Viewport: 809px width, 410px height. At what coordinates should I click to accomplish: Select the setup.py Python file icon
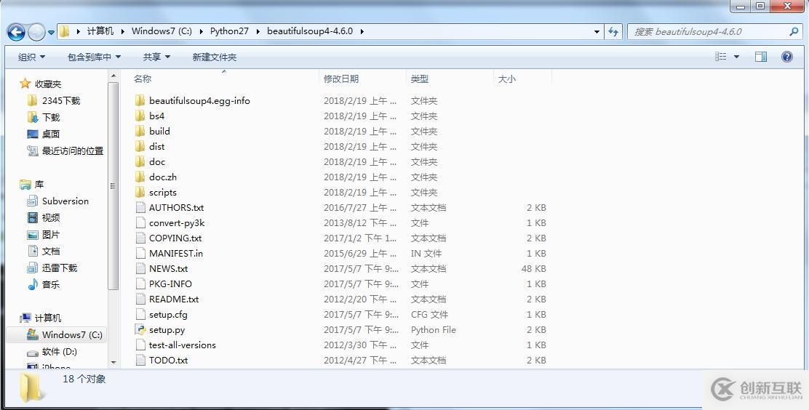coord(140,329)
